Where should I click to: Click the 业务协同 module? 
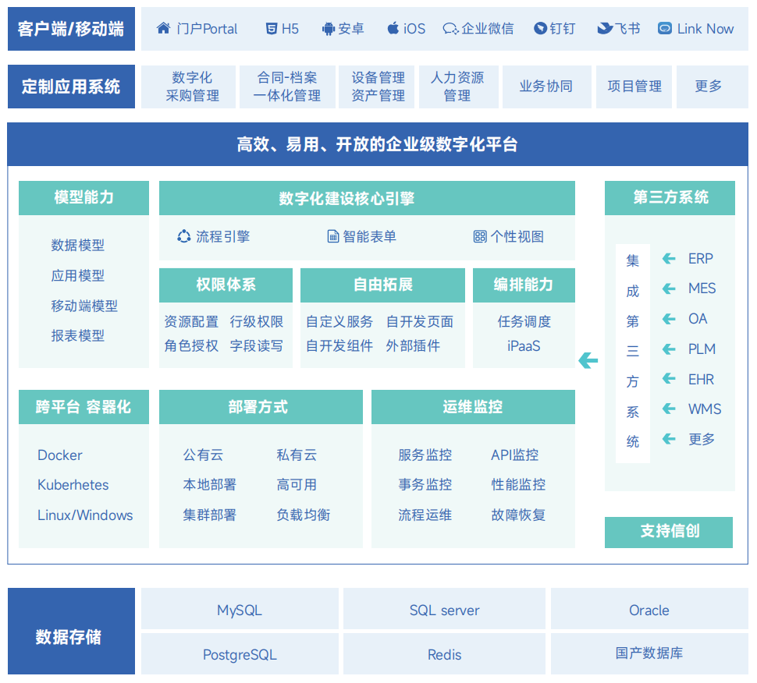[546, 87]
